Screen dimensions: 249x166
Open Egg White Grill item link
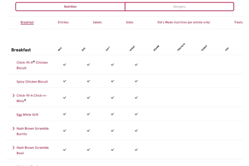click(x=27, y=115)
